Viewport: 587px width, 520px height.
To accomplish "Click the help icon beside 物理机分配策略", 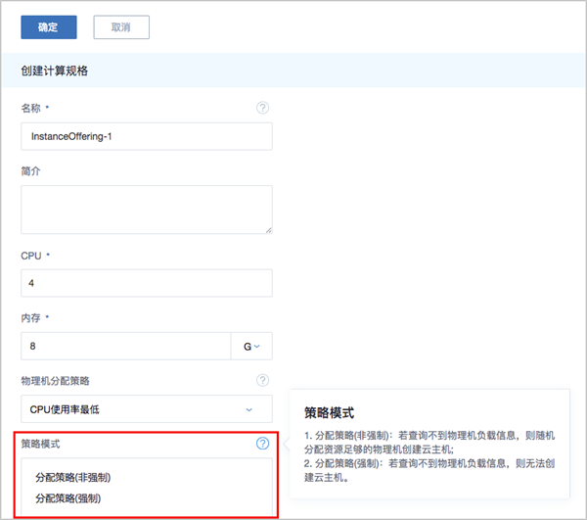I will (x=262, y=380).
